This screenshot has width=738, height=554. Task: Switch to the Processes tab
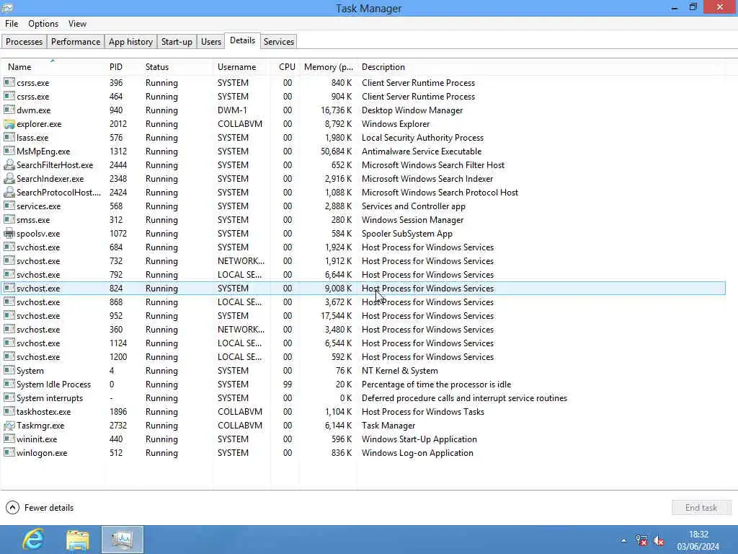(24, 41)
